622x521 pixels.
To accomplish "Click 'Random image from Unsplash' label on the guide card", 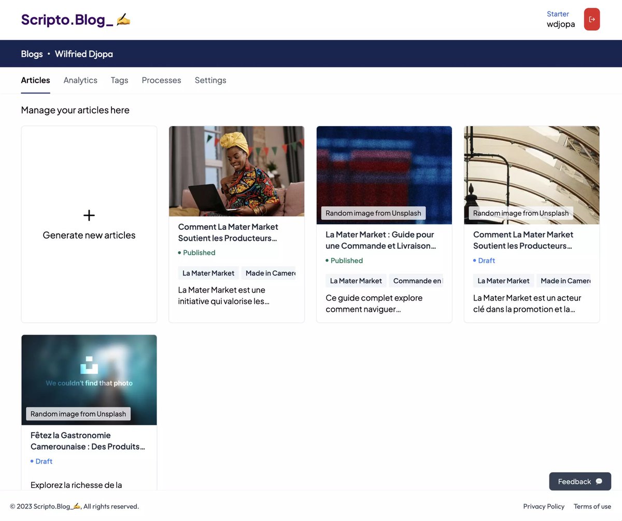I will pyautogui.click(x=373, y=213).
